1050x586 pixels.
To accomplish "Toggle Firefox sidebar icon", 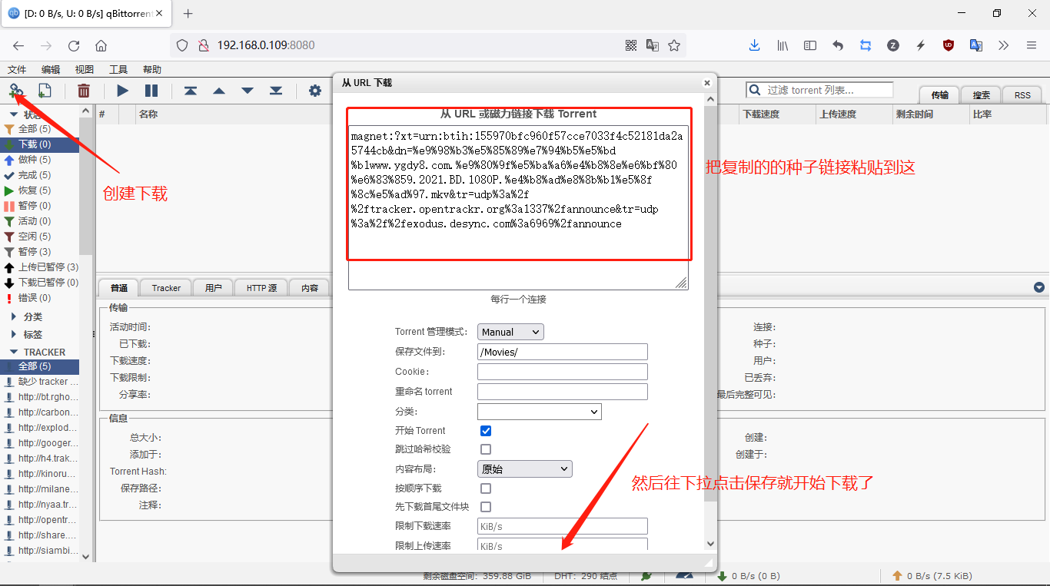I will (810, 45).
